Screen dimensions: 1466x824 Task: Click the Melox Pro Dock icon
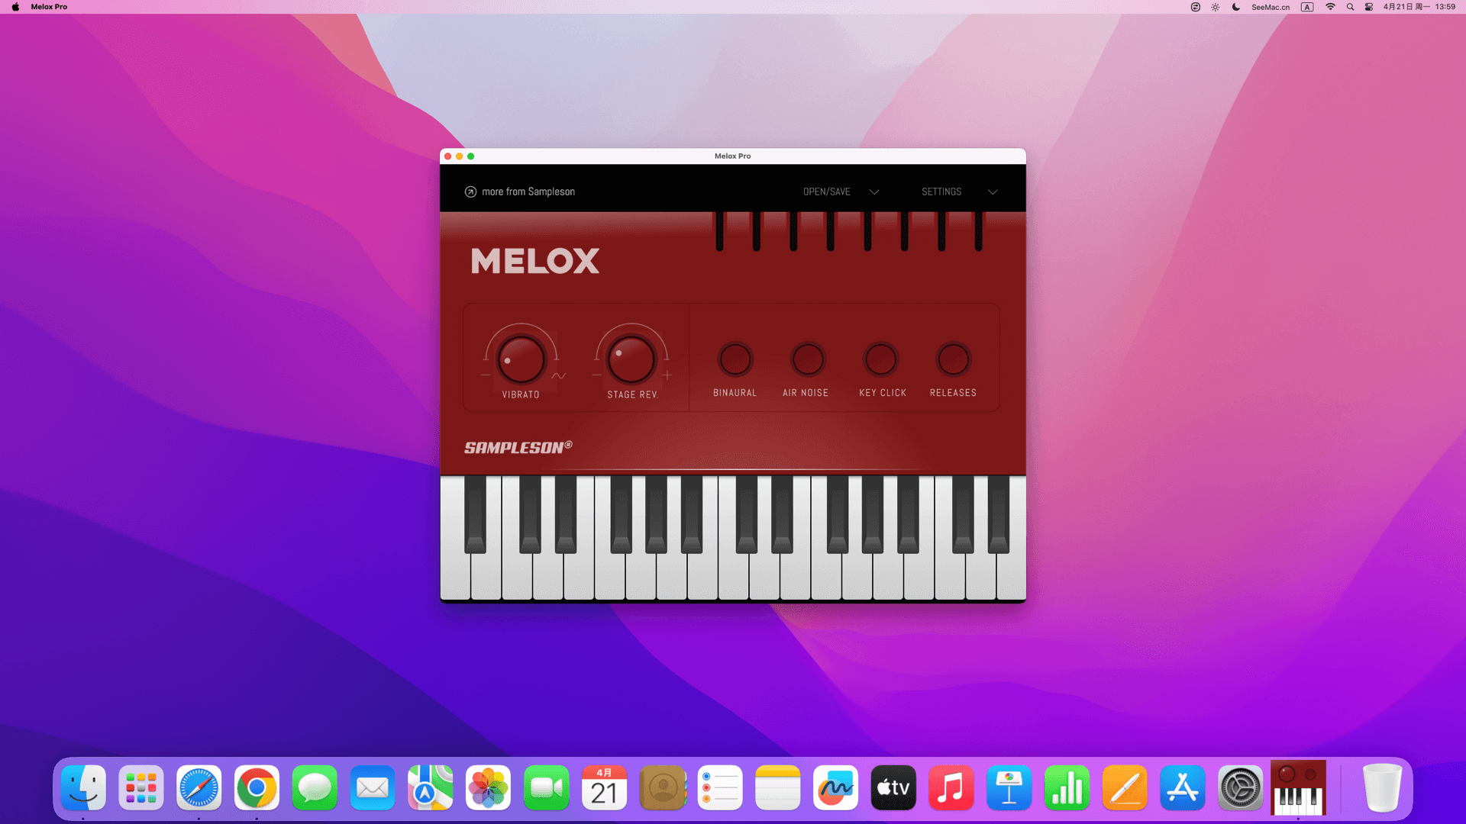(x=1298, y=787)
